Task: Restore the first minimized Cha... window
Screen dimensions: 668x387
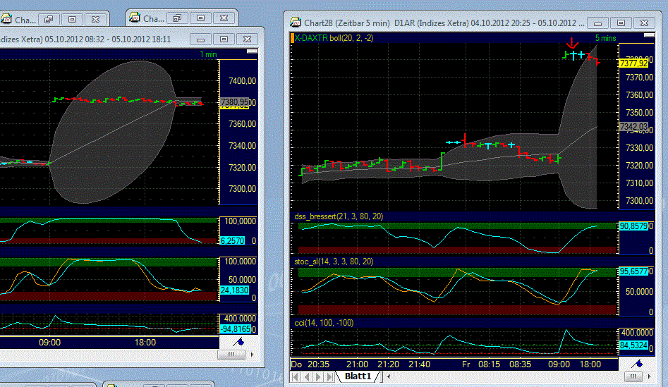Action: [49, 20]
